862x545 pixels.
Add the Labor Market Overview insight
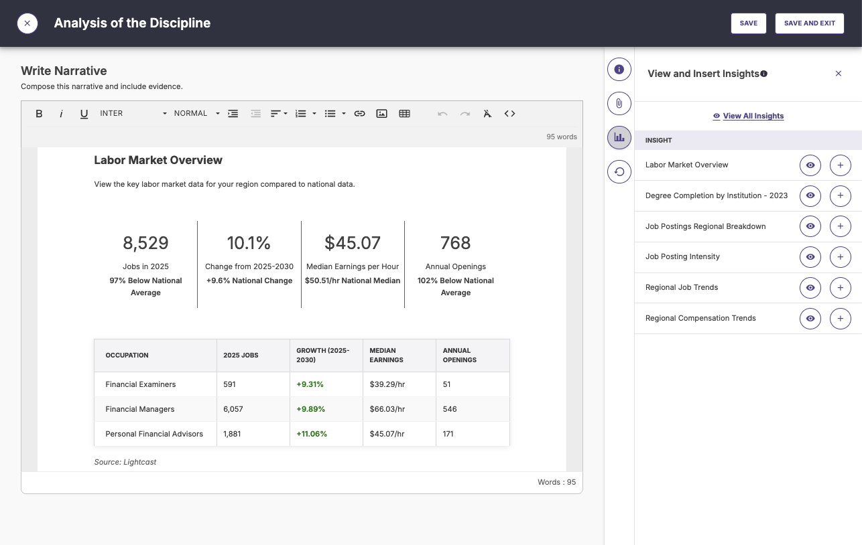[841, 165]
